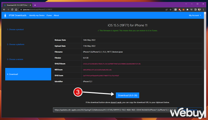Open the Extensions puzzle-piece menu
208x120 pixels.
pyautogui.click(x=187, y=9)
